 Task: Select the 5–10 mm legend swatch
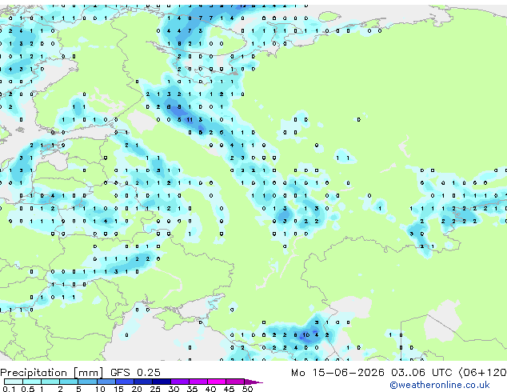[x=87, y=382]
